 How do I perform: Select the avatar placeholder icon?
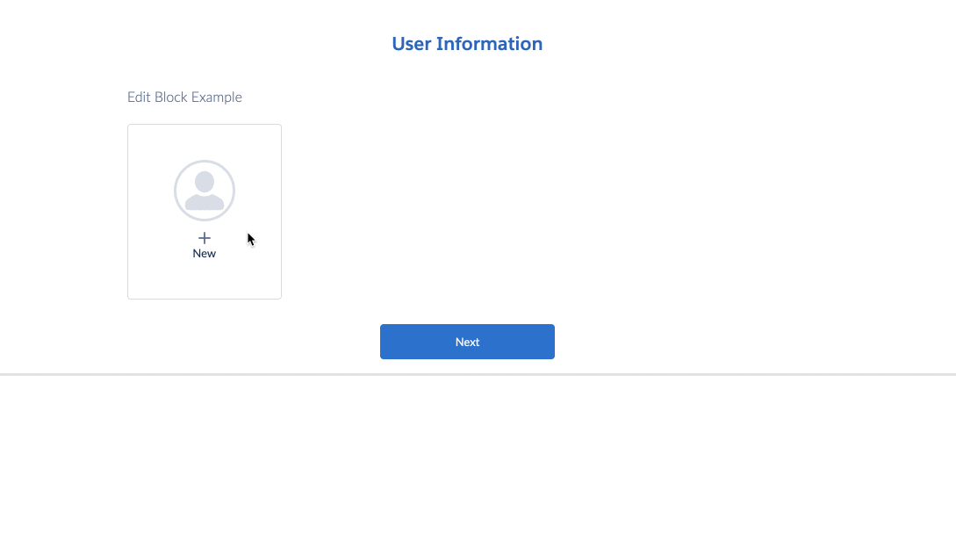point(205,191)
